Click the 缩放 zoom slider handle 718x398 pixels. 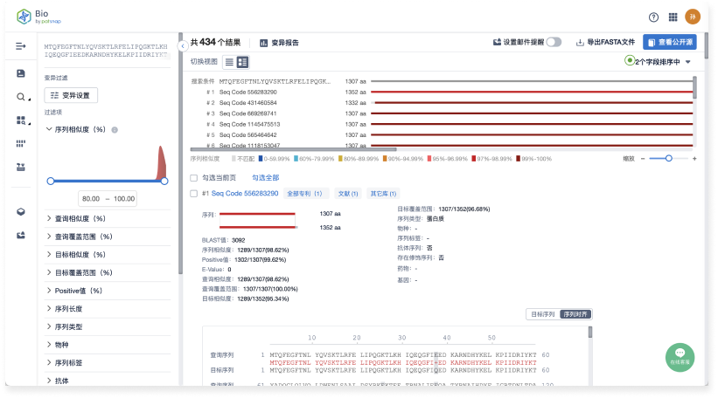pos(668,158)
